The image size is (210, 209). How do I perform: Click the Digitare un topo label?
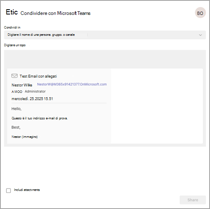coord(15,45)
